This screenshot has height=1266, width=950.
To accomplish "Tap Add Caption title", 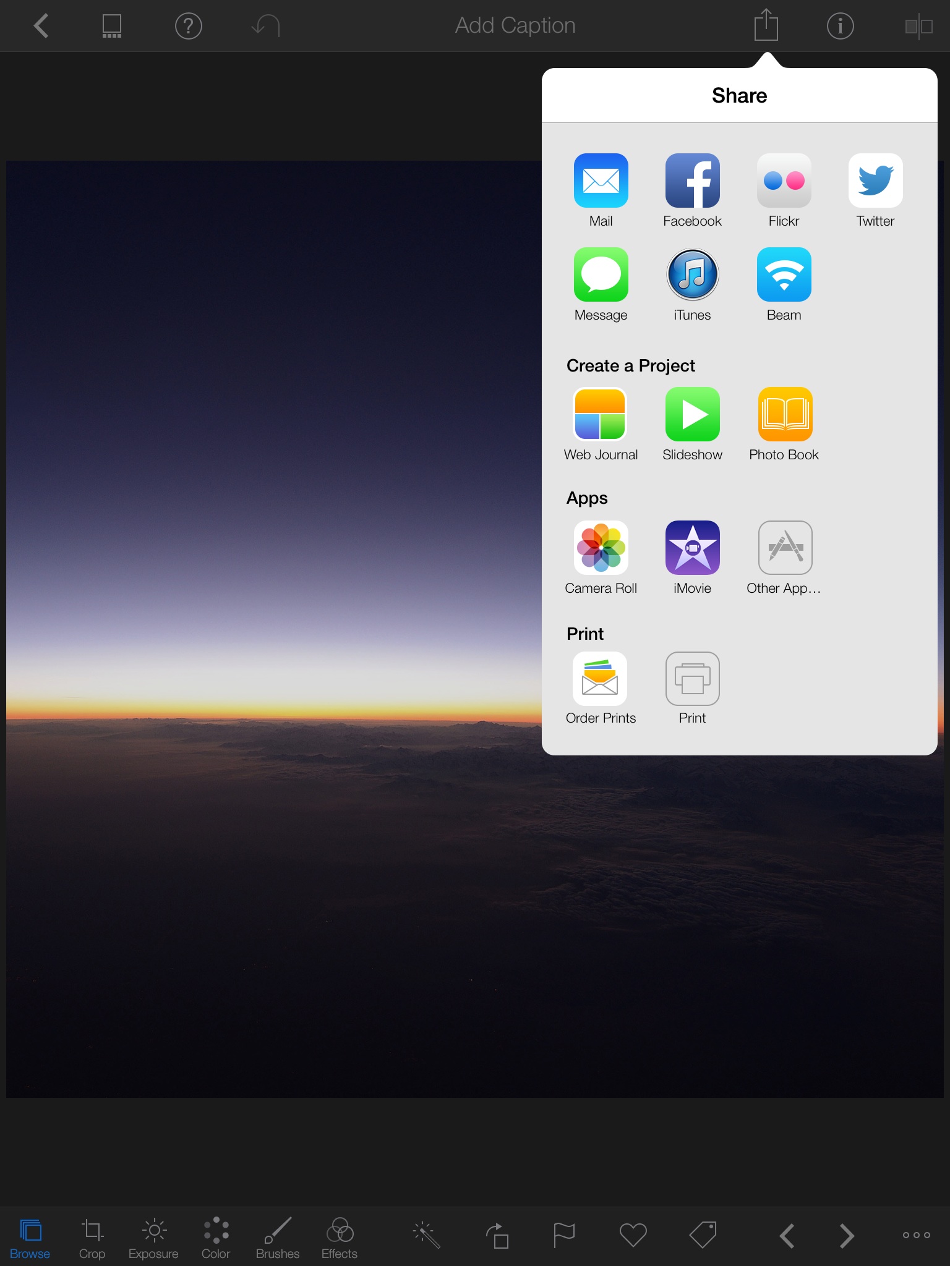I will click(x=515, y=25).
